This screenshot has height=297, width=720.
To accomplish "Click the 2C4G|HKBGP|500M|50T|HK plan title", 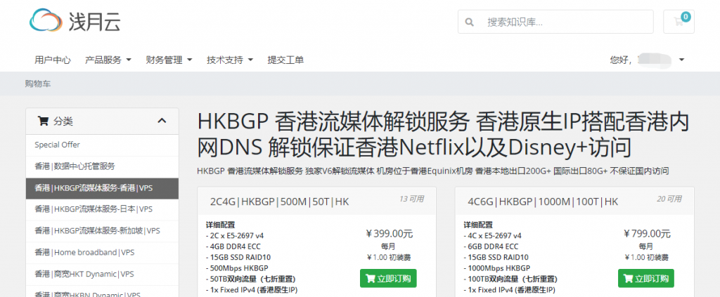I will pos(280,202).
